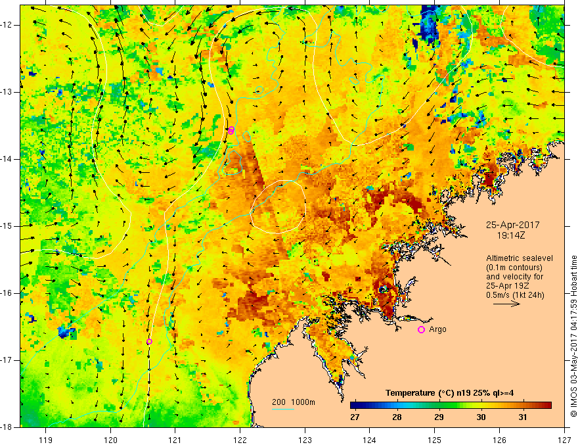Click the cyan isobath legend line
The height and width of the screenshot is (447, 578).
click(x=283, y=409)
